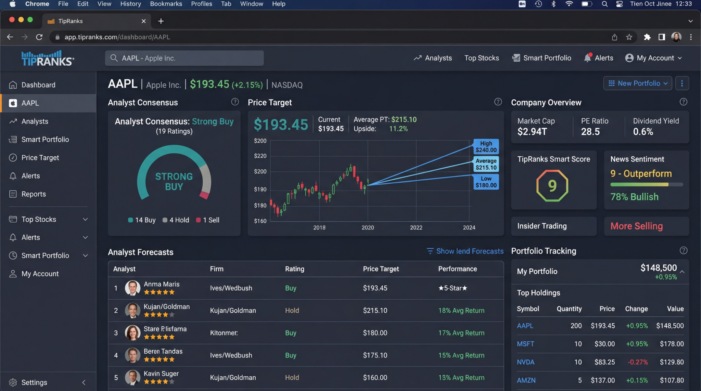Click the Alerts bell icon in top navigation

point(587,58)
